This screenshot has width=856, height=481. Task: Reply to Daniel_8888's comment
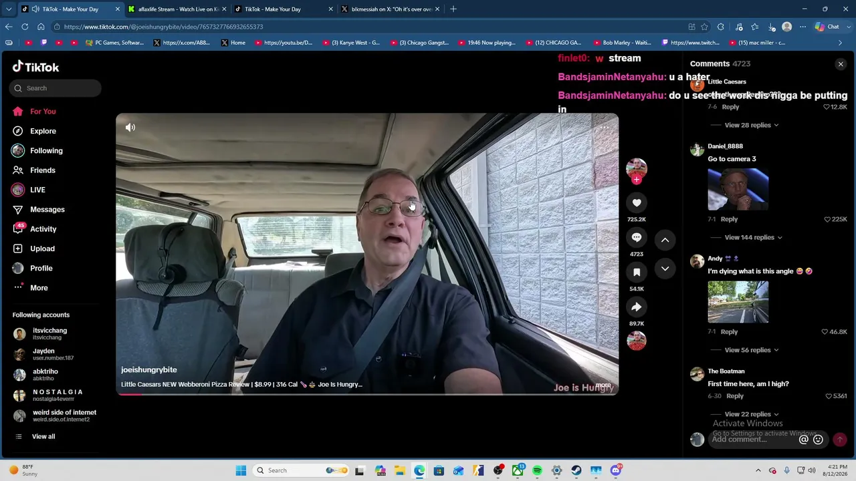click(x=729, y=219)
